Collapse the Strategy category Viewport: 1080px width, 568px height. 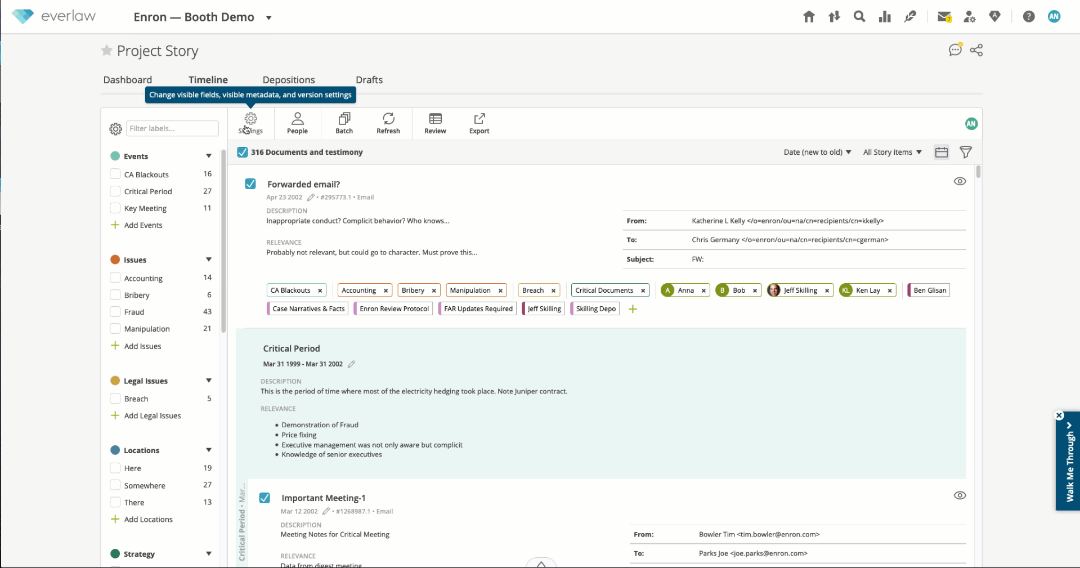coord(209,553)
